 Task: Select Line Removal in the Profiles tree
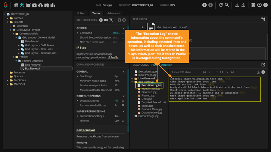tap(33, 65)
